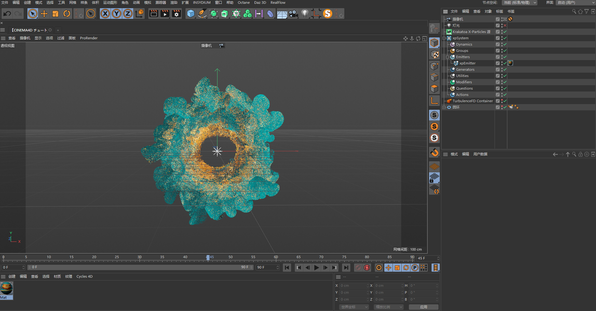Image resolution: width=596 pixels, height=311 pixels.
Task: Click the 应用 apply button
Action: tap(423, 307)
